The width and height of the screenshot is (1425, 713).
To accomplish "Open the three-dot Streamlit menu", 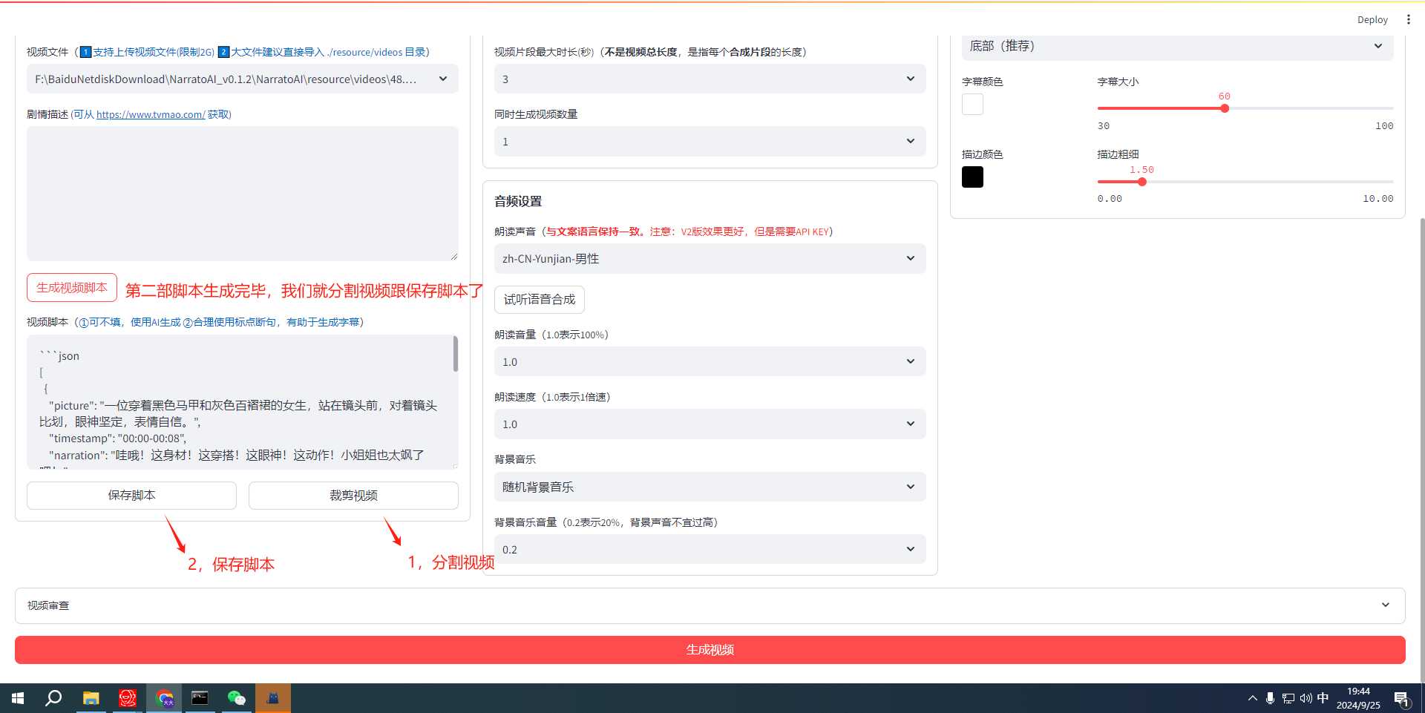I will (1408, 19).
